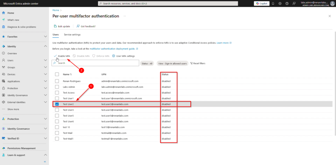Close the Per-user MFA blade
Screen dimensions: 336x165
click(329, 16)
